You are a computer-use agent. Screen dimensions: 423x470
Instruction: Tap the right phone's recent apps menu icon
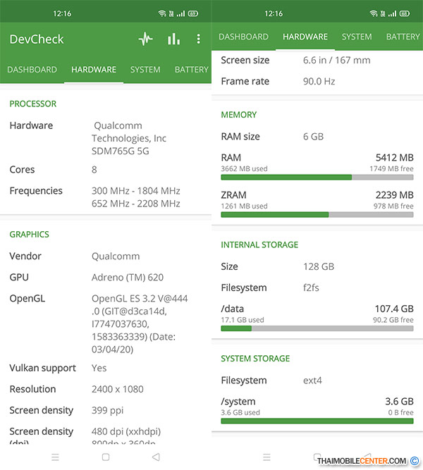(x=266, y=457)
